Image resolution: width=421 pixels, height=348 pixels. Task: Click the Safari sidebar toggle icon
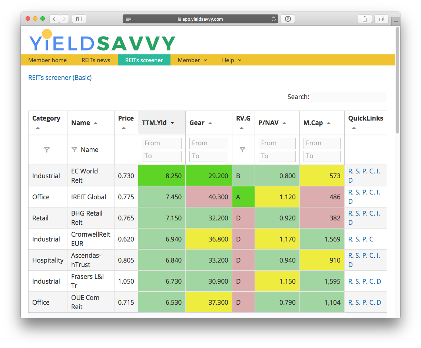pyautogui.click(x=79, y=19)
